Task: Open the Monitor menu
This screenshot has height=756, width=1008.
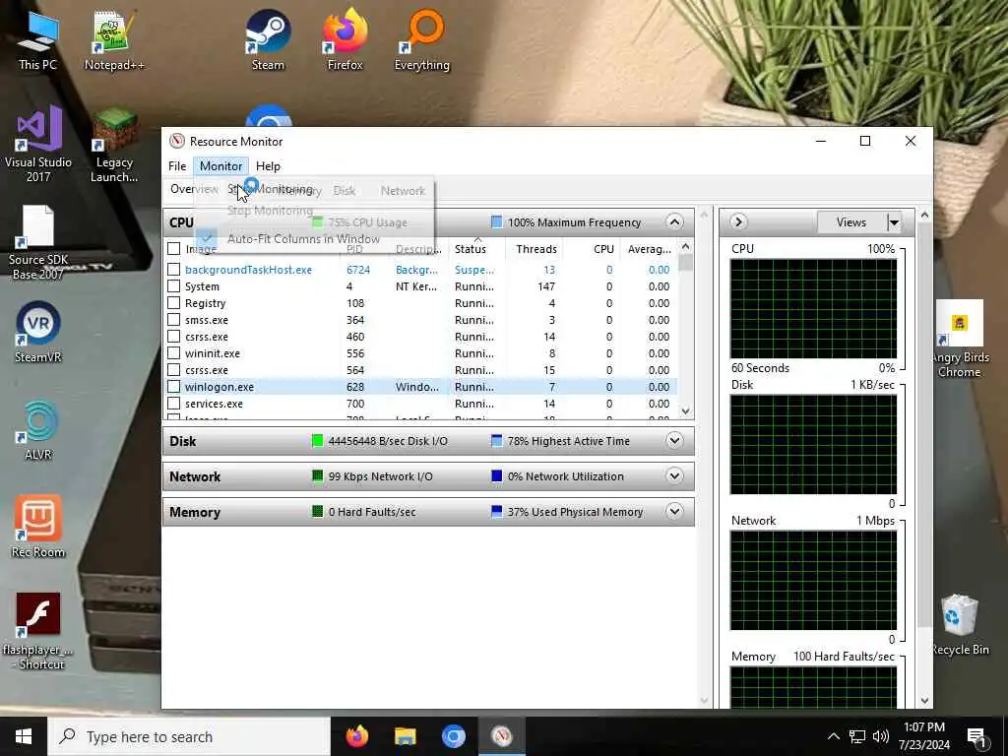Action: tap(220, 165)
